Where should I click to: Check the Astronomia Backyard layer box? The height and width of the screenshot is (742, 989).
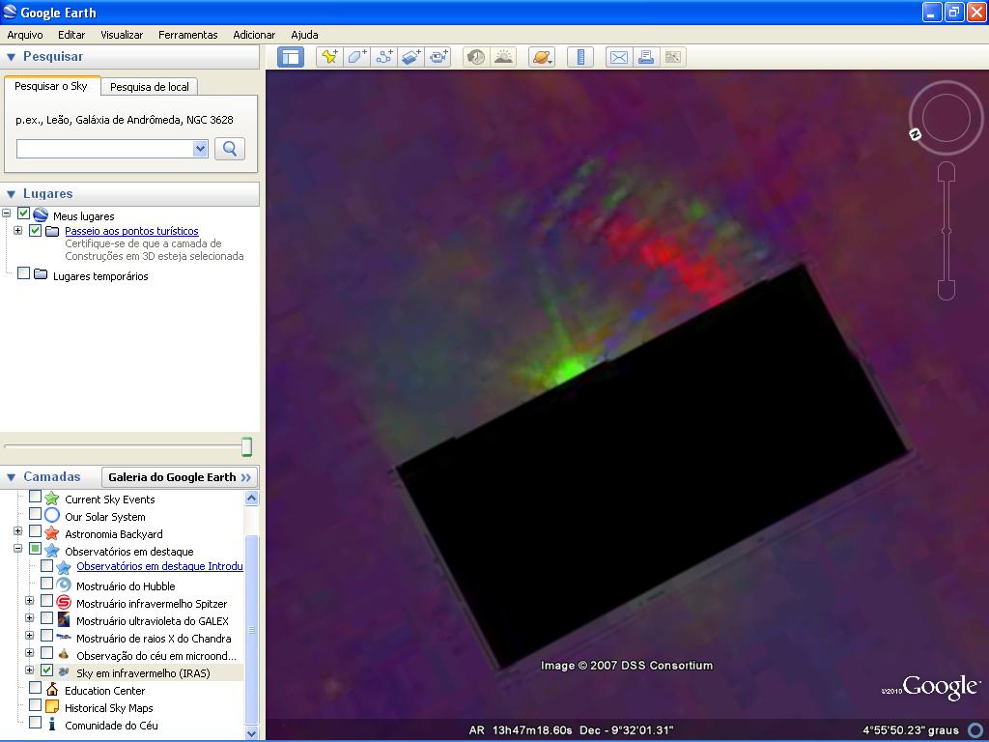[36, 532]
